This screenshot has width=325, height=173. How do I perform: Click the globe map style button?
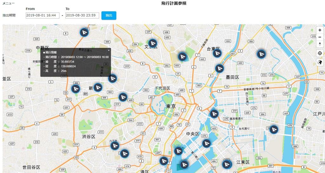click(x=320, y=62)
